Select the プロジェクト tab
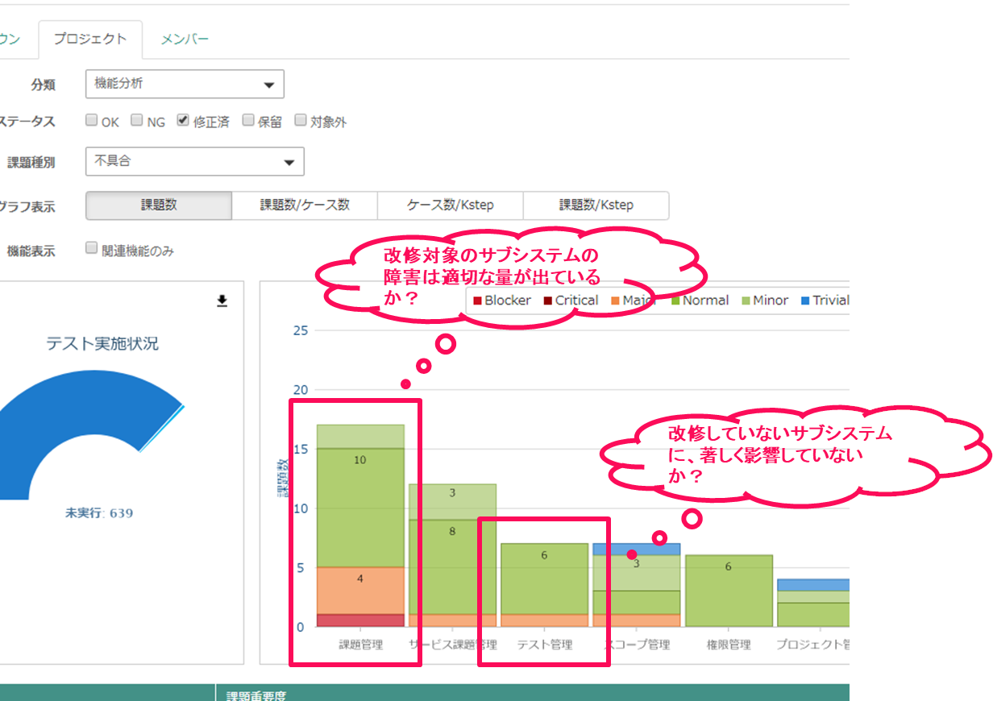This screenshot has height=701, width=993. 90,39
